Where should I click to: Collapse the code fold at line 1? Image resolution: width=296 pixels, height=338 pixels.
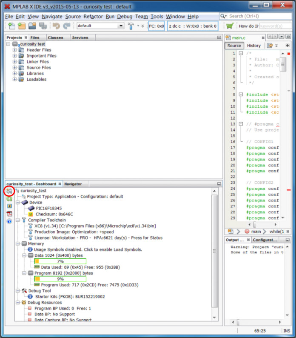(241, 53)
